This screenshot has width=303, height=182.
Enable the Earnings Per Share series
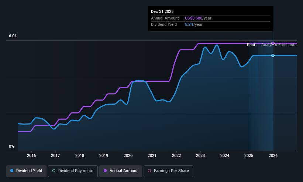pos(168,171)
